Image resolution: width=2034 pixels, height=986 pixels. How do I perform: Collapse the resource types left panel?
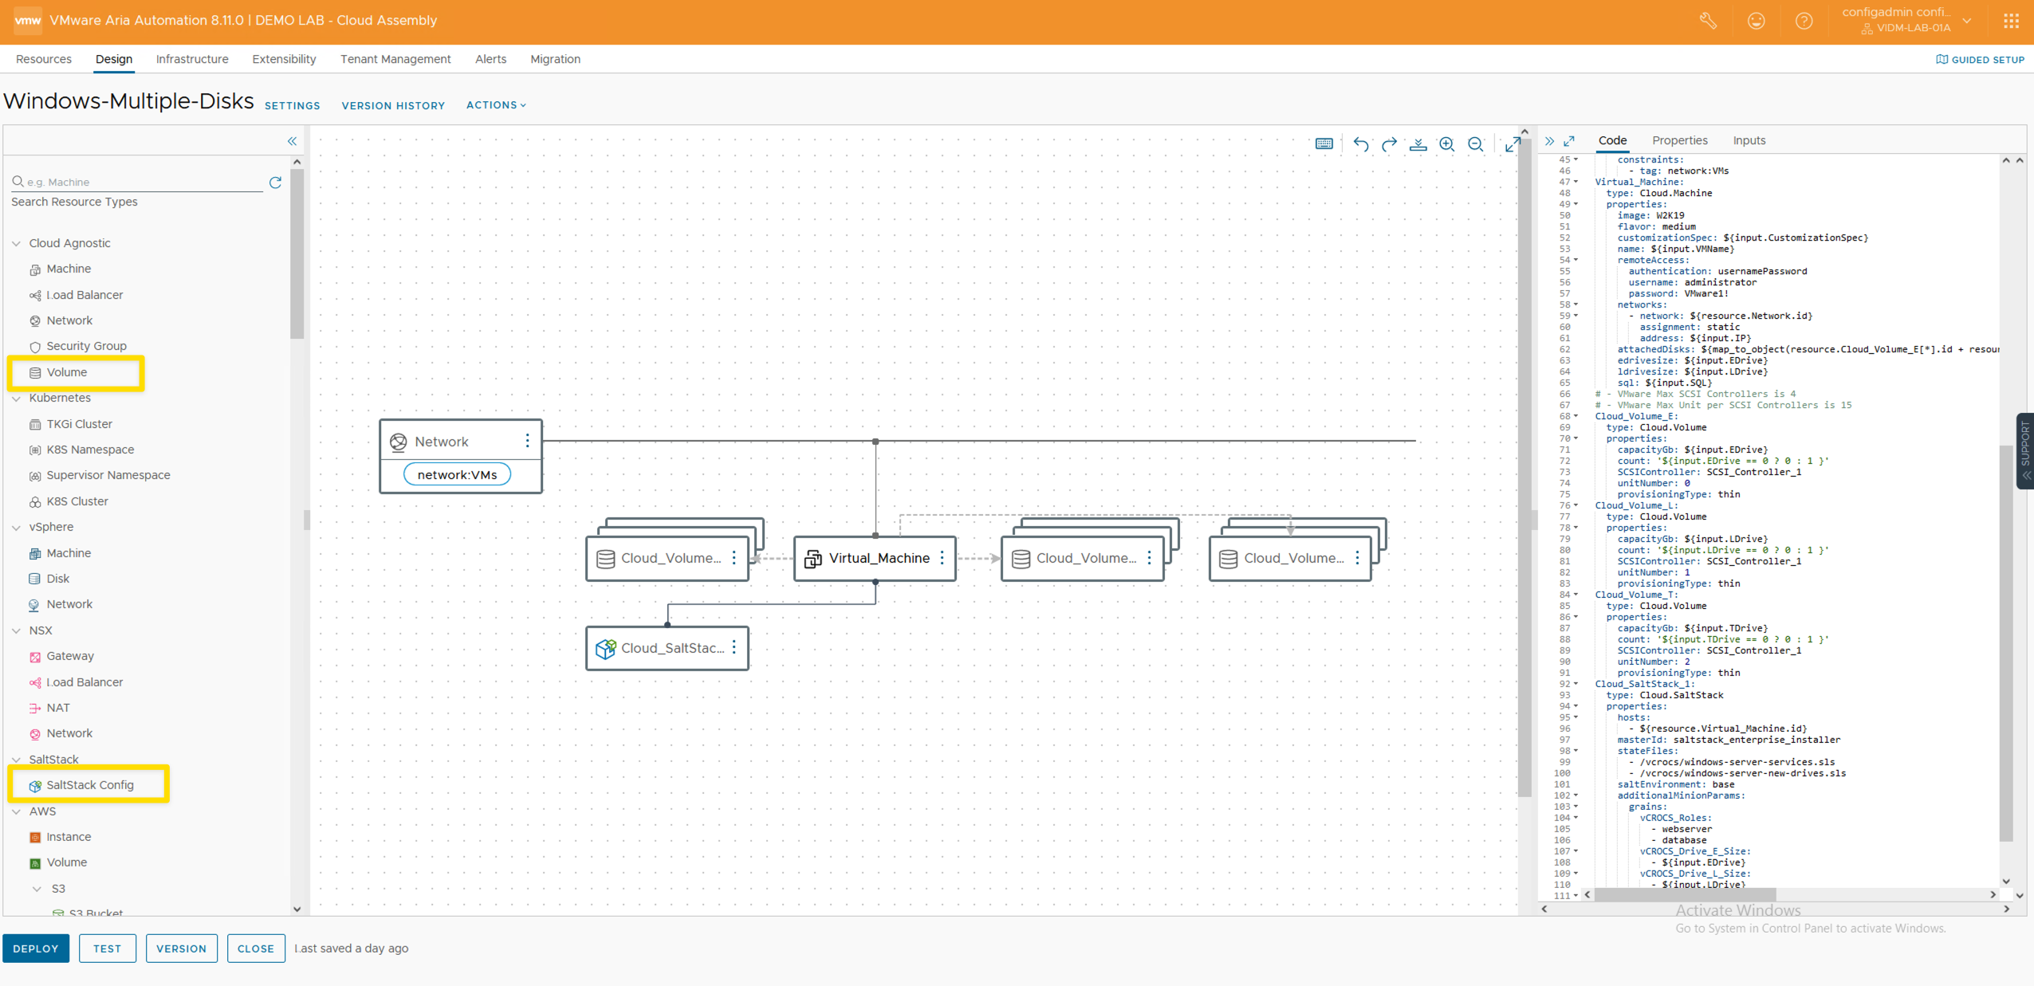[x=292, y=141]
